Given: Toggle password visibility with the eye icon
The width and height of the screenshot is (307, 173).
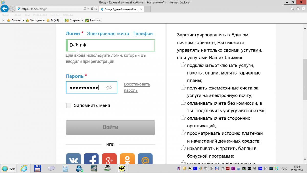Looking at the screenshot, I should pos(109,88).
